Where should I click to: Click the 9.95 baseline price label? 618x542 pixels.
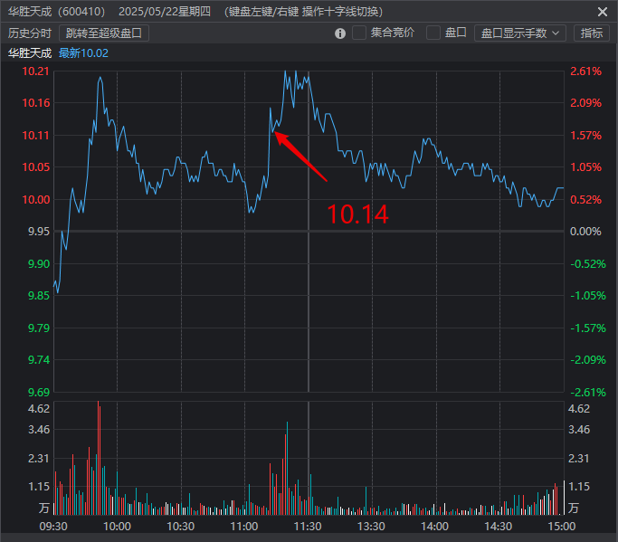pyautogui.click(x=37, y=232)
